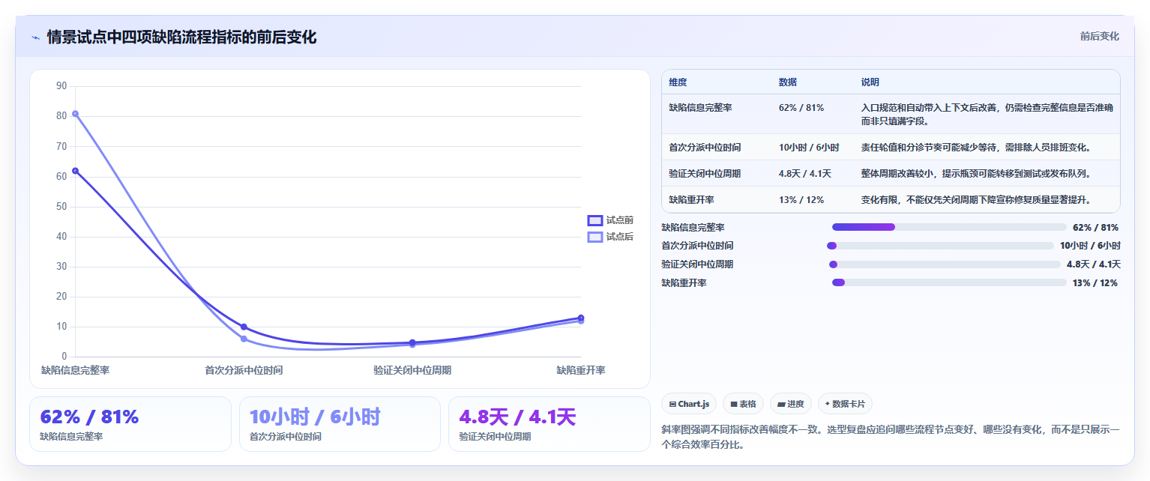Click x-axis label 首次分派中位时间
Viewport: 1150px width, 481px height.
244,370
